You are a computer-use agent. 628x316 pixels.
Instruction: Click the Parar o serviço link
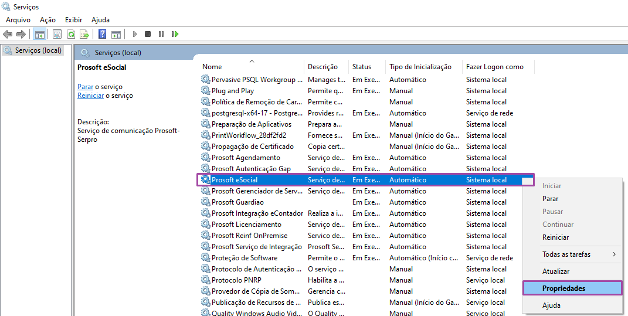[85, 87]
